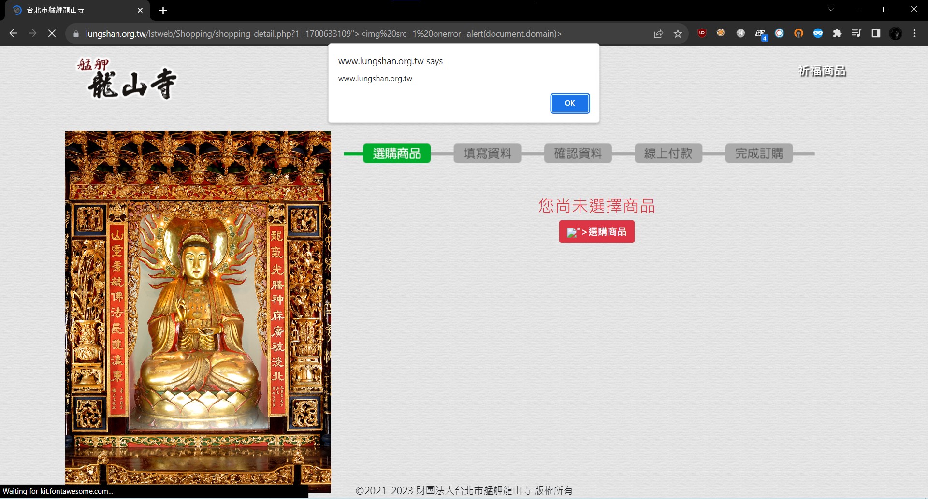Open the orange cookie extension icon
928x499 pixels.
click(721, 33)
